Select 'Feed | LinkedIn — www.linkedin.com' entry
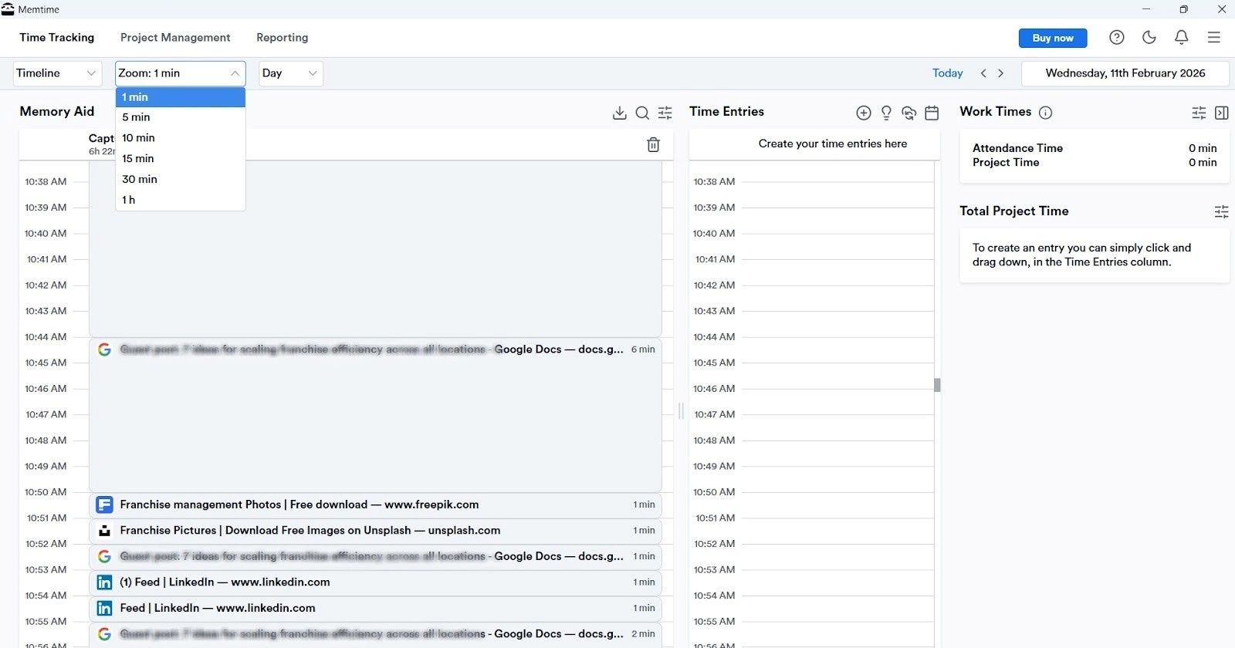This screenshot has width=1235, height=648. coord(375,608)
